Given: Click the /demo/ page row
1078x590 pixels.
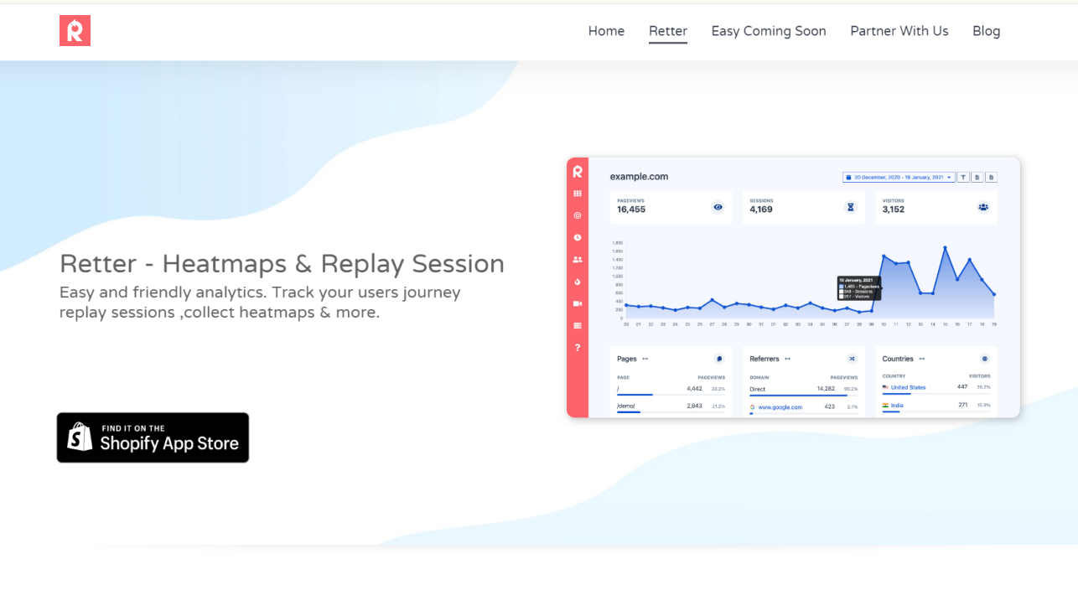Looking at the screenshot, I should (671, 406).
